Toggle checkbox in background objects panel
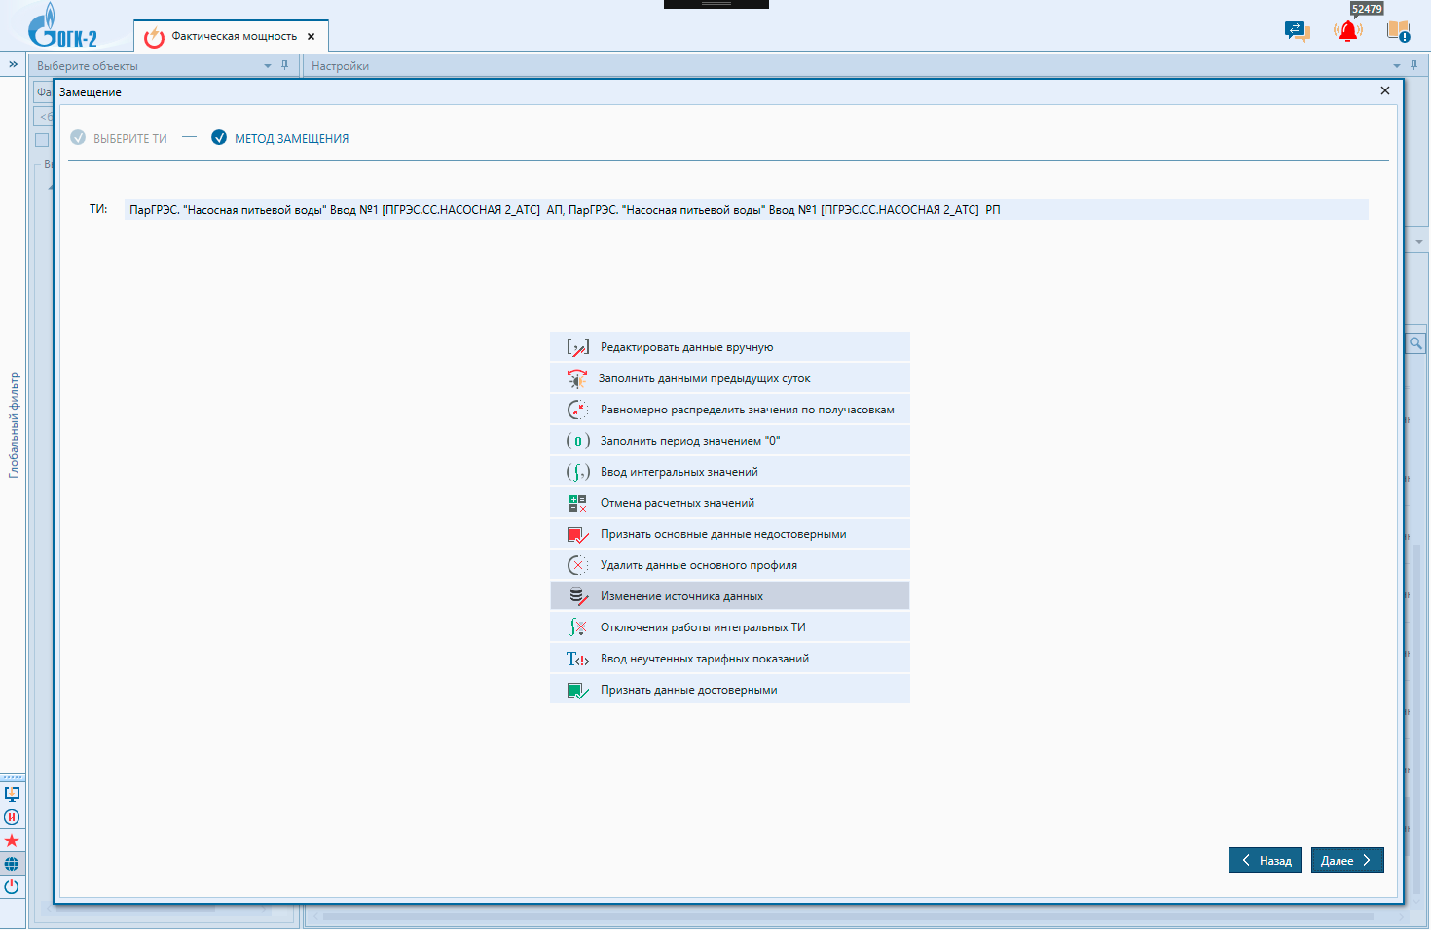Image resolution: width=1431 pixels, height=930 pixels. 42,140
